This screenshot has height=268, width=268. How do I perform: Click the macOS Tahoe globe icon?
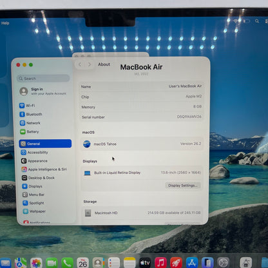pyautogui.click(x=87, y=144)
